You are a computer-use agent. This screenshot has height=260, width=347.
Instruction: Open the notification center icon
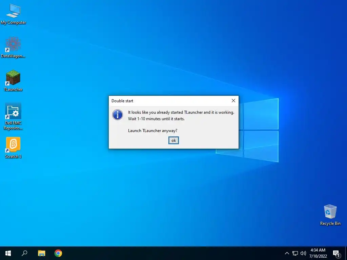coord(336,253)
